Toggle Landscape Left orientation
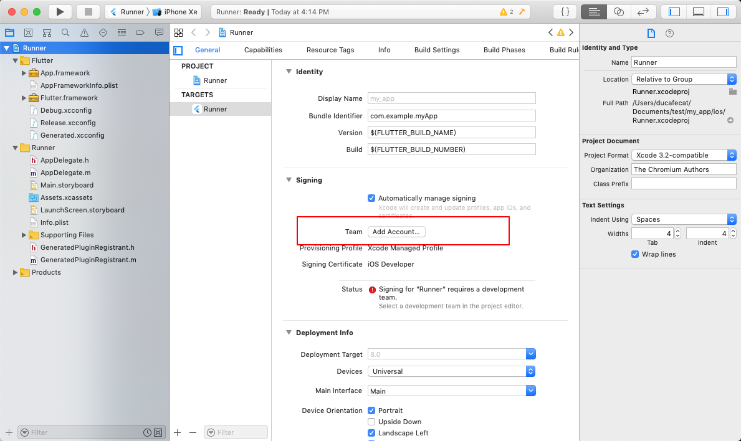Viewport: 741px width, 441px height. (x=371, y=434)
